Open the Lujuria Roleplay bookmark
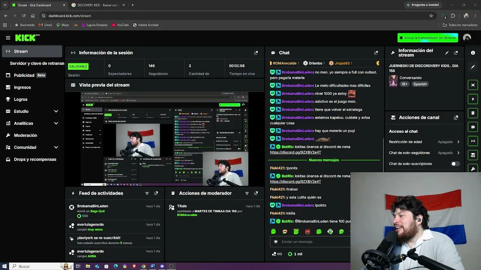 94,25
